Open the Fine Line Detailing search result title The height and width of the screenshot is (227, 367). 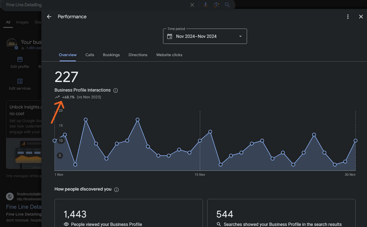(24, 207)
